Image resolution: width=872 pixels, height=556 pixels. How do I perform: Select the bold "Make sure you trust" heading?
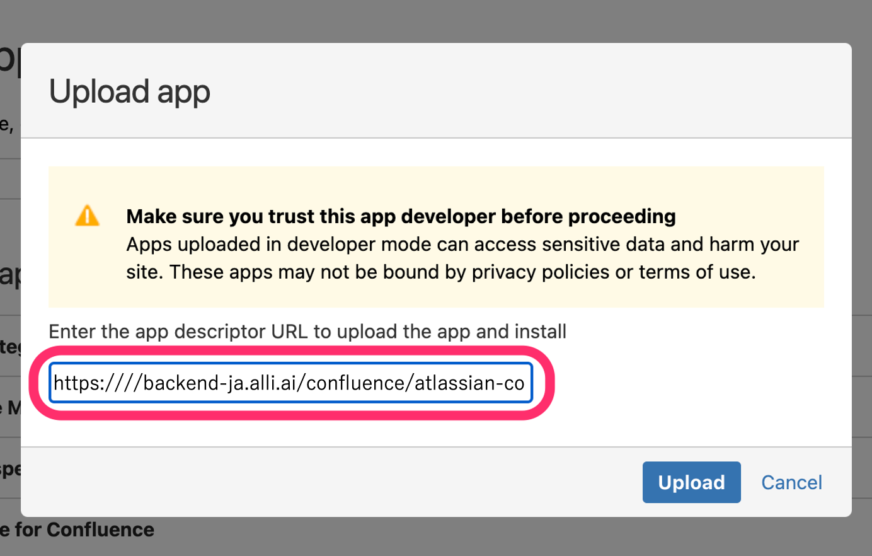point(401,216)
